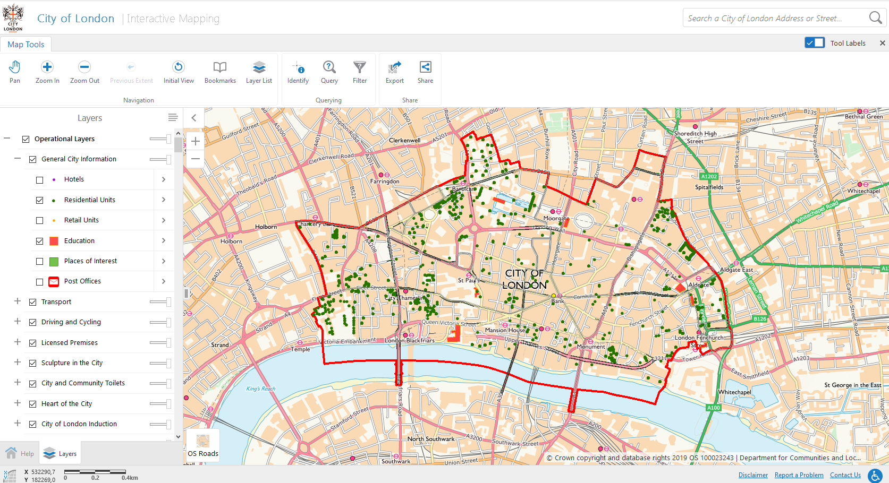
Task: Export the current map
Action: pyautogui.click(x=394, y=72)
